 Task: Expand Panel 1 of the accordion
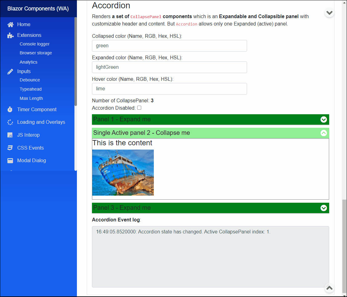point(324,119)
